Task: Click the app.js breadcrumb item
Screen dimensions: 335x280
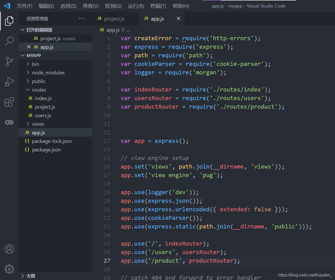Action: 113,30
